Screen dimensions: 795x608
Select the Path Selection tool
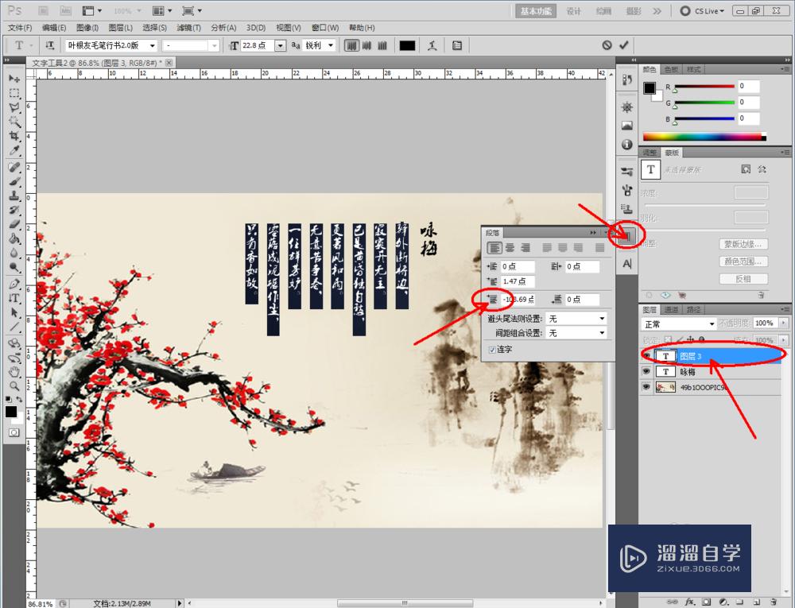pyautogui.click(x=14, y=312)
